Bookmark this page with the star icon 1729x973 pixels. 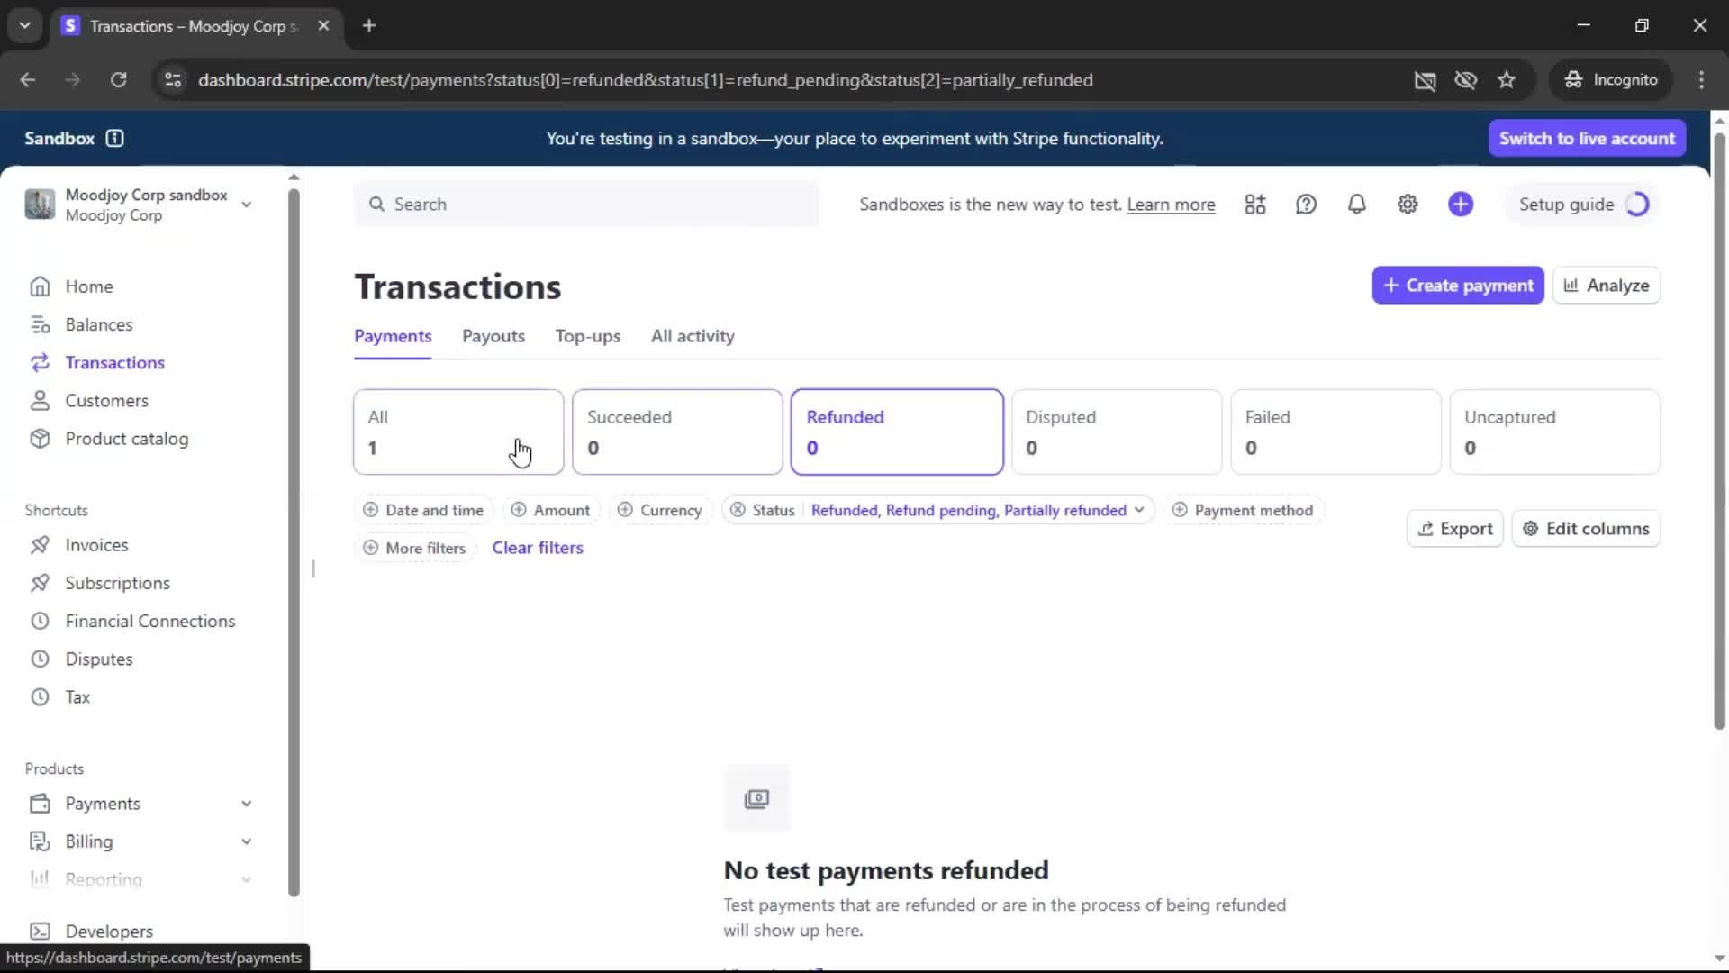point(1507,80)
